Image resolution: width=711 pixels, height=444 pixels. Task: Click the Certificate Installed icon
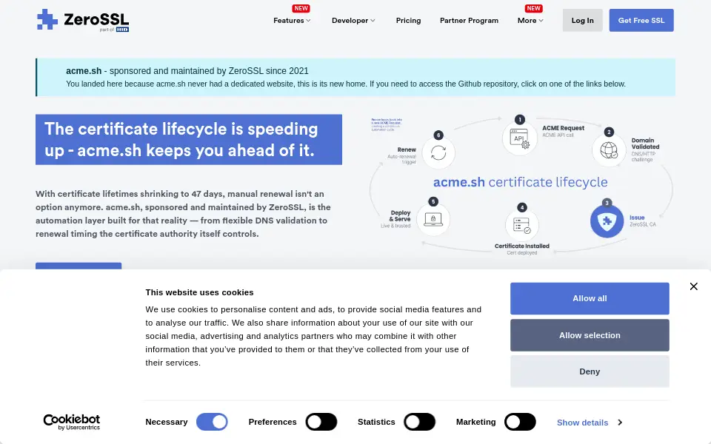pyautogui.click(x=521, y=225)
